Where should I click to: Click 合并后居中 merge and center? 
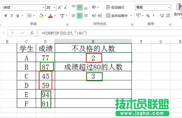(x=117, y=15)
